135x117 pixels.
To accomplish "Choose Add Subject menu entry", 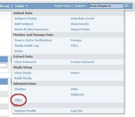I will 24,24.
